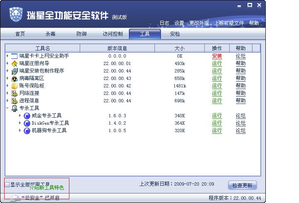Viewport: 299px width, 203px height.
Task: Run 进程信息 via 运行 link
Action: pos(217,101)
